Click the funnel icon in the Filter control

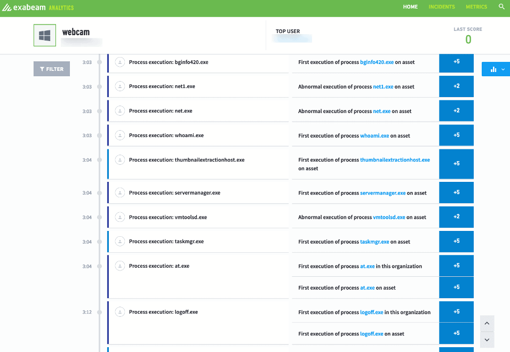pyautogui.click(x=42, y=68)
